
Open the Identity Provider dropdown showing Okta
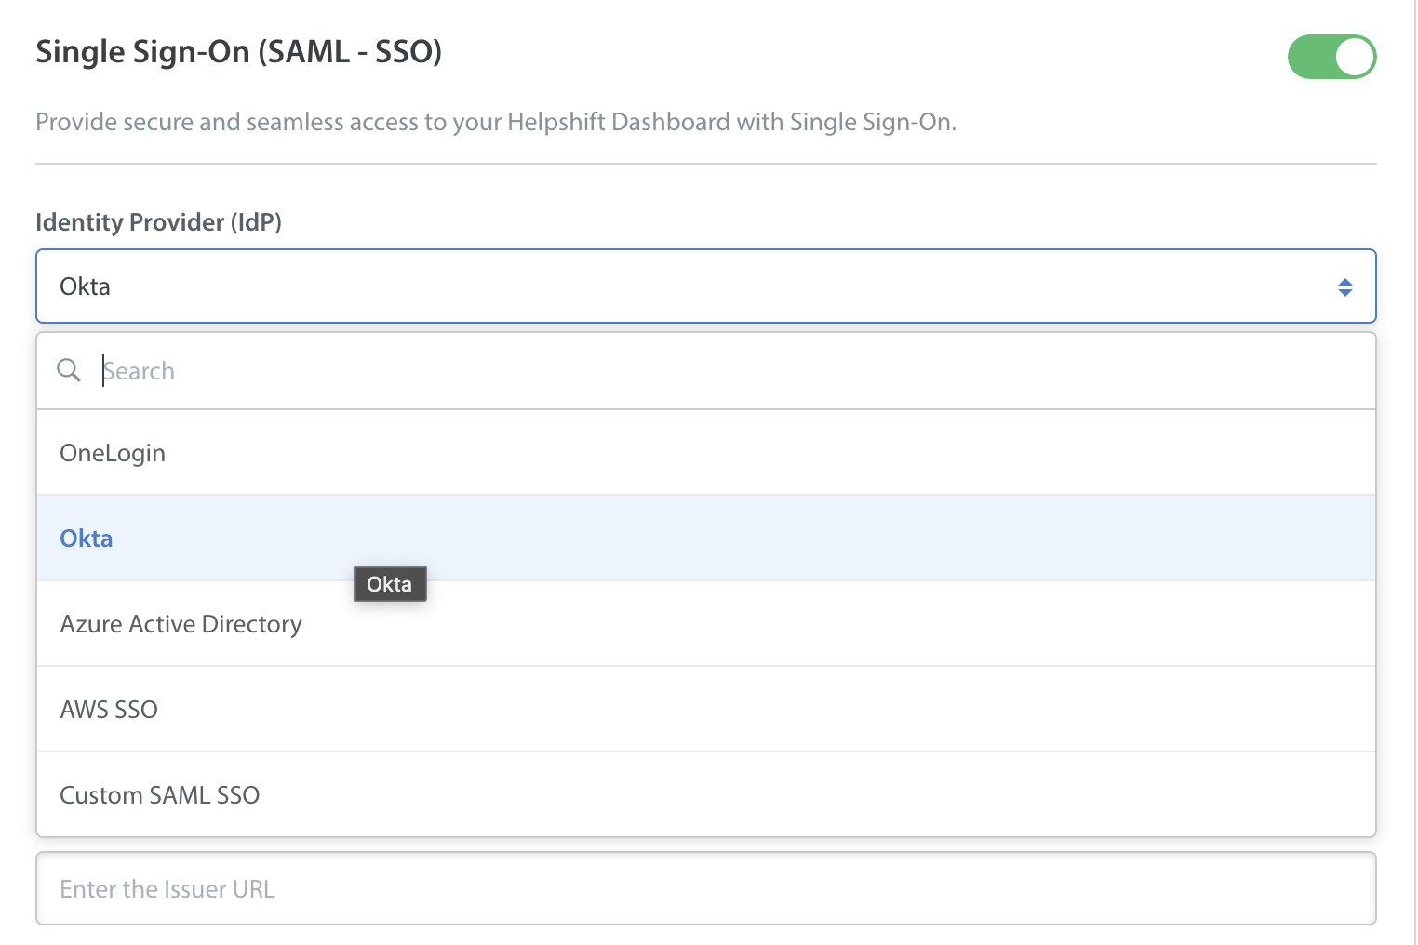(705, 286)
